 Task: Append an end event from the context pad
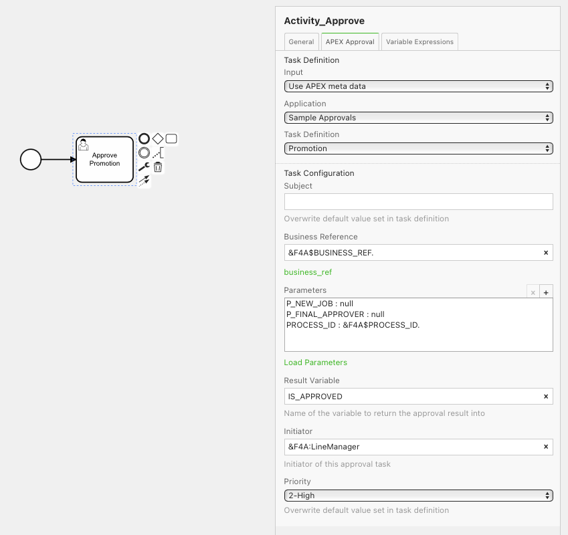point(144,138)
